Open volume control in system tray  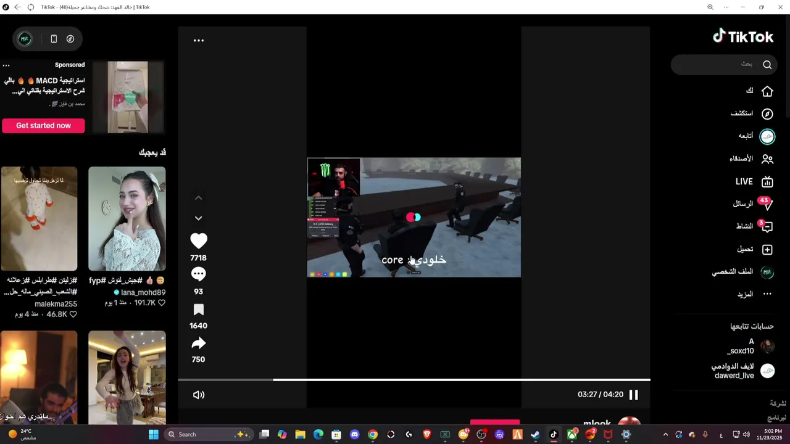[746, 435]
